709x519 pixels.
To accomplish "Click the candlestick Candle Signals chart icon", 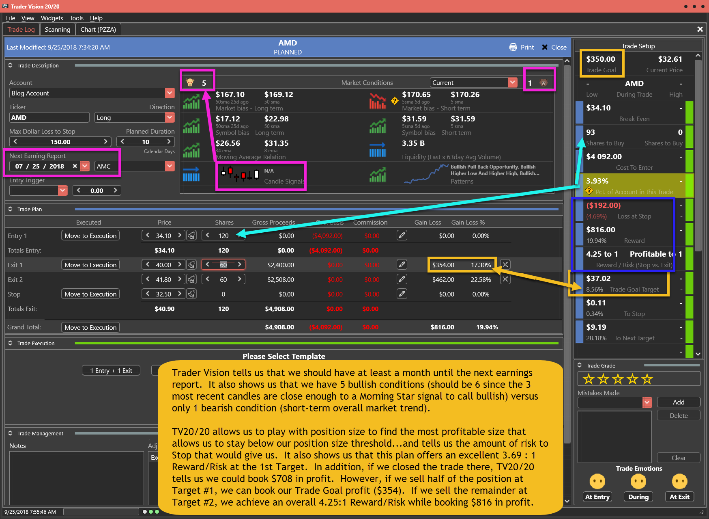I will (x=240, y=175).
